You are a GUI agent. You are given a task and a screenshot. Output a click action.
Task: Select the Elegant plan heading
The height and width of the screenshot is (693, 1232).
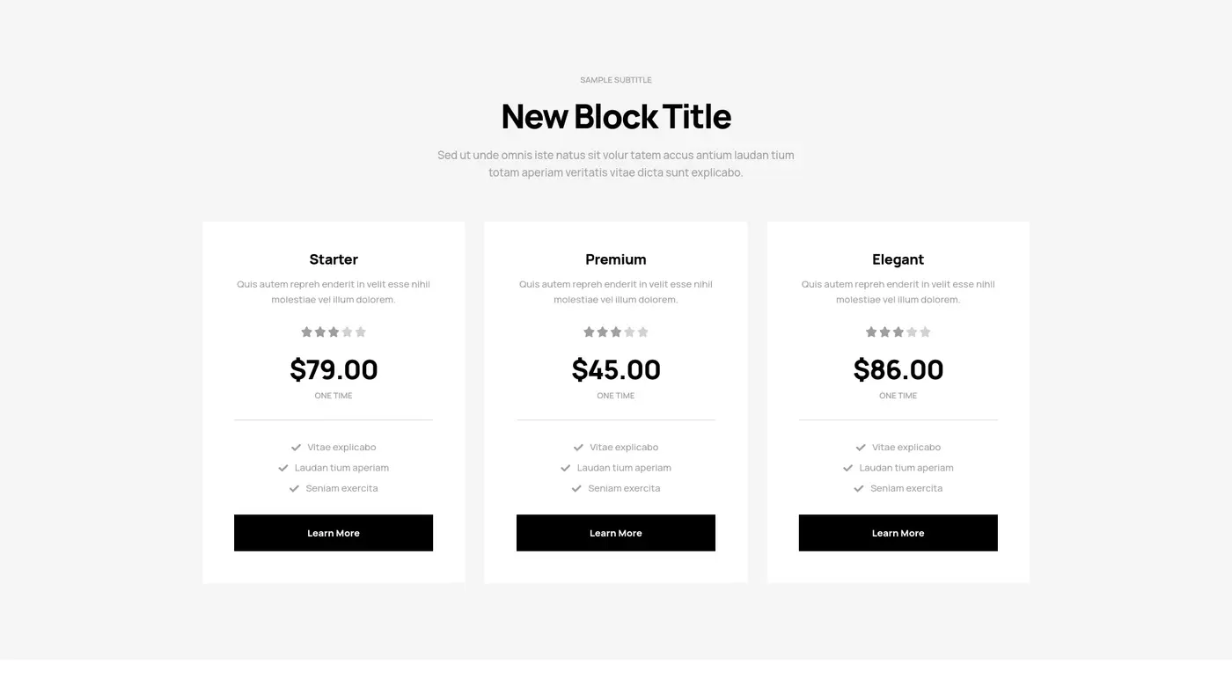pyautogui.click(x=898, y=259)
